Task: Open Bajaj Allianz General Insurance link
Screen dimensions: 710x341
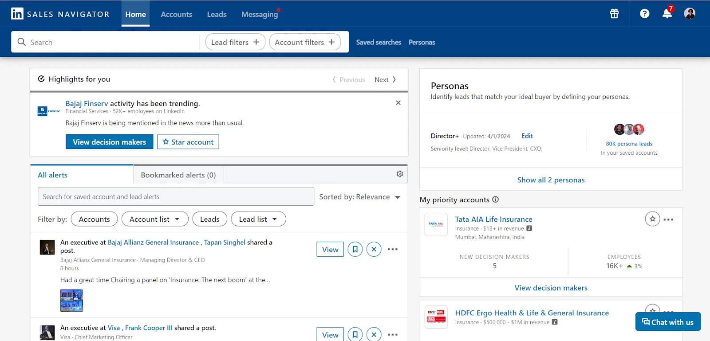Action: click(153, 242)
